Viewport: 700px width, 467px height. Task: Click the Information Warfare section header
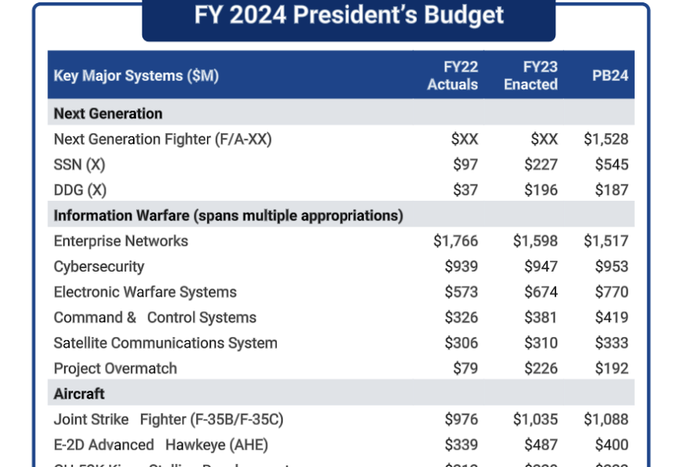[228, 216]
